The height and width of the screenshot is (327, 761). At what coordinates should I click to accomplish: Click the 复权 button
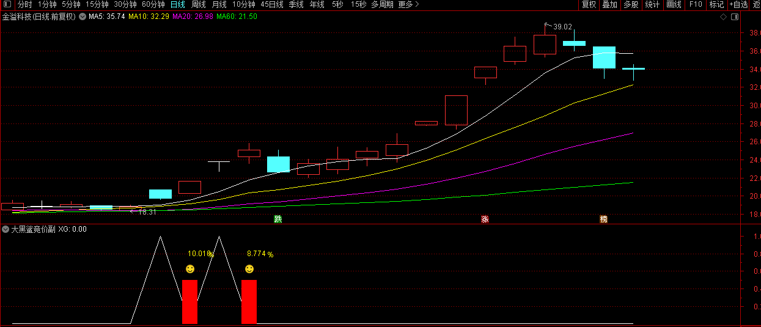(x=589, y=5)
